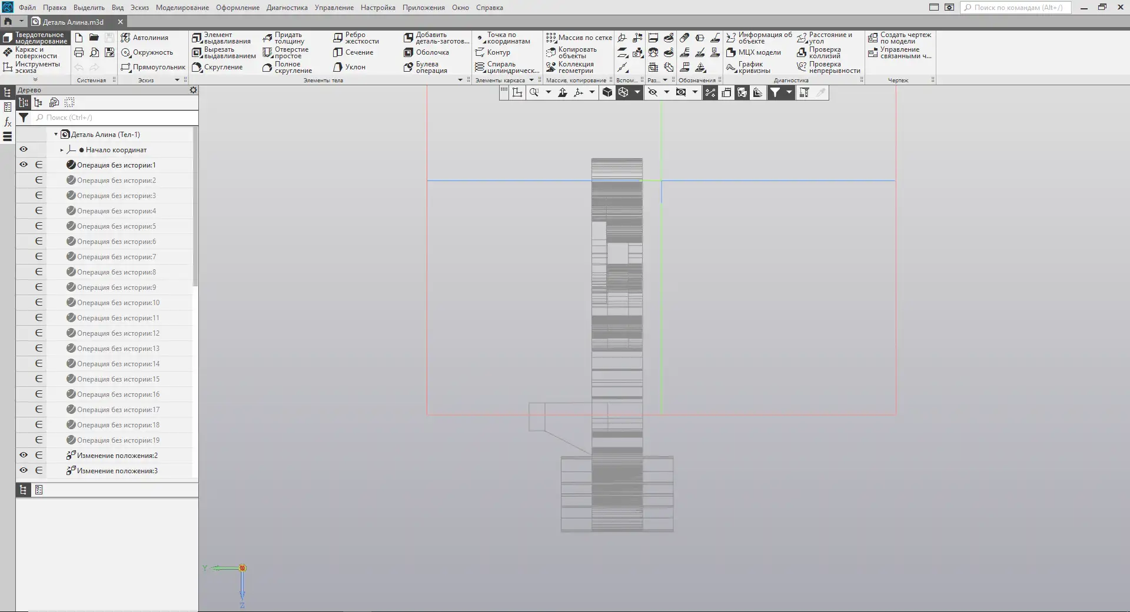Image resolution: width=1130 pixels, height=612 pixels.
Task: Expand the Начало координат tree node
Action: 61,150
